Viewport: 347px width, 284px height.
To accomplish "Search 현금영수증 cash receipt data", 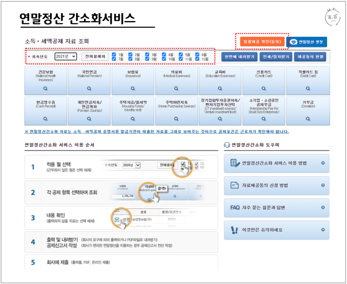I will tap(46, 119).
